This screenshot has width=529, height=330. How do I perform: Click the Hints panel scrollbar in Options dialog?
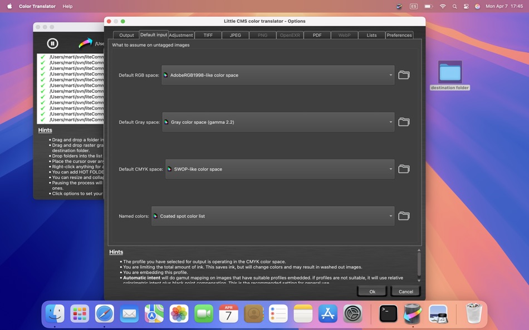(x=419, y=264)
